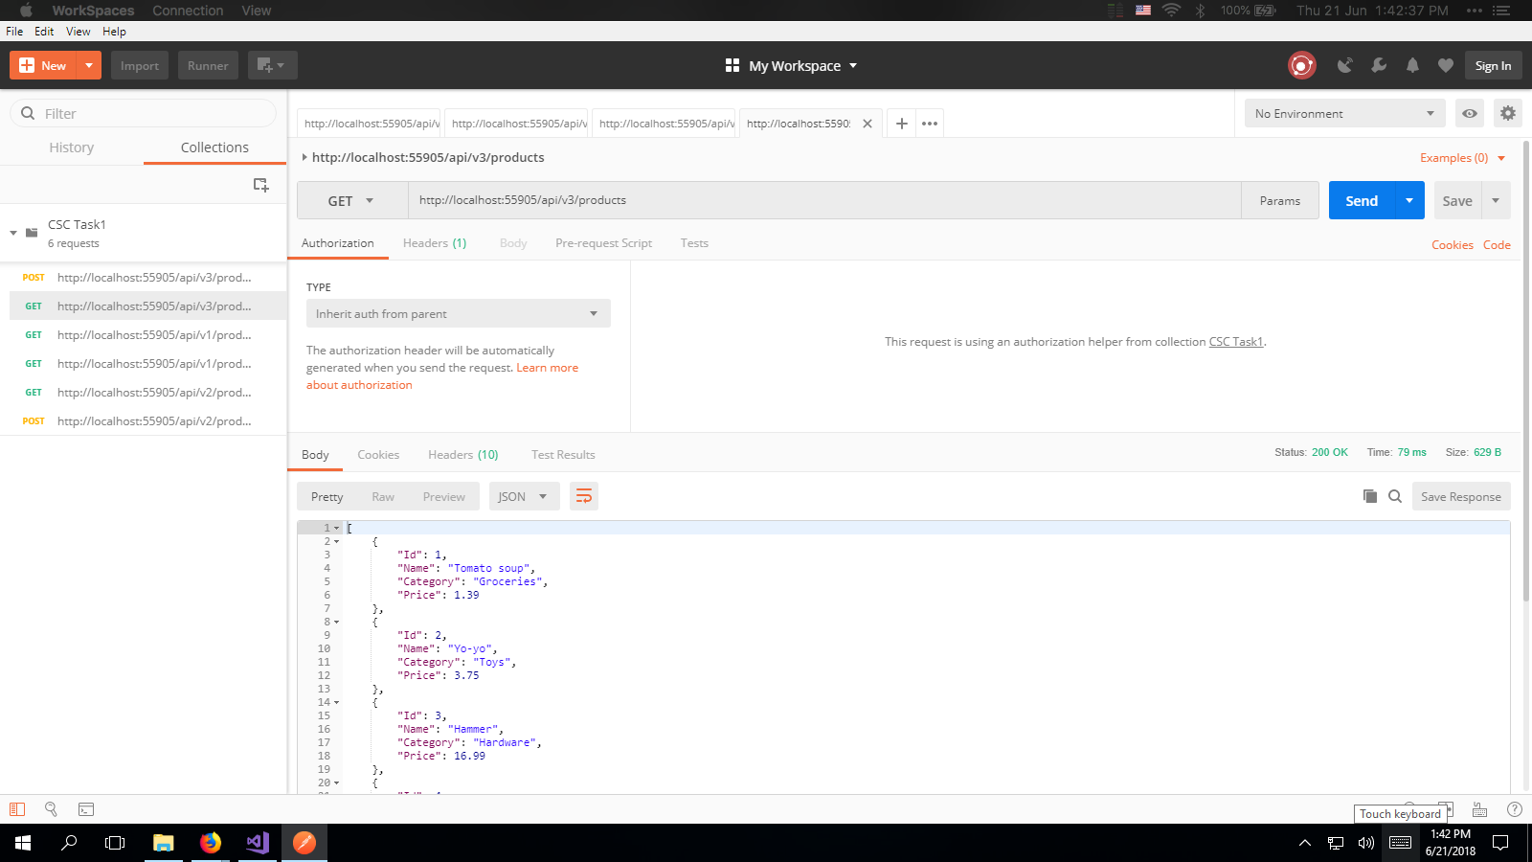Open the manage environments gear icon
1532x862 pixels.
[1508, 113]
